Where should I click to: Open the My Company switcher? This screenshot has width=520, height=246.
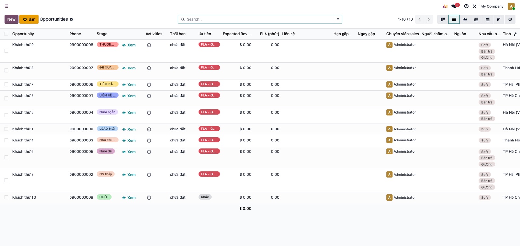click(492, 6)
